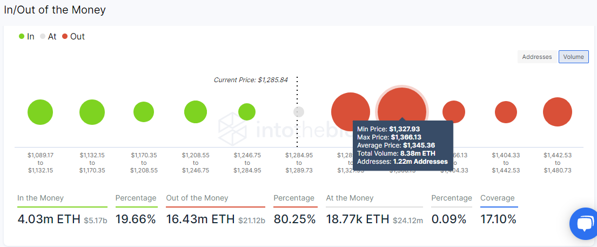Screen dimensions: 597x247
Task: Select the highlighted largest red bubble
Action: (401, 111)
